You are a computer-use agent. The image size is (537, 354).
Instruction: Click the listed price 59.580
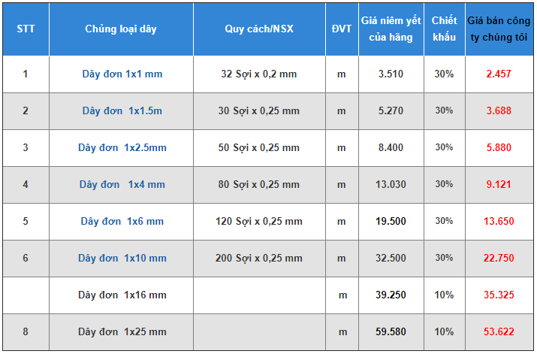[x=391, y=332]
